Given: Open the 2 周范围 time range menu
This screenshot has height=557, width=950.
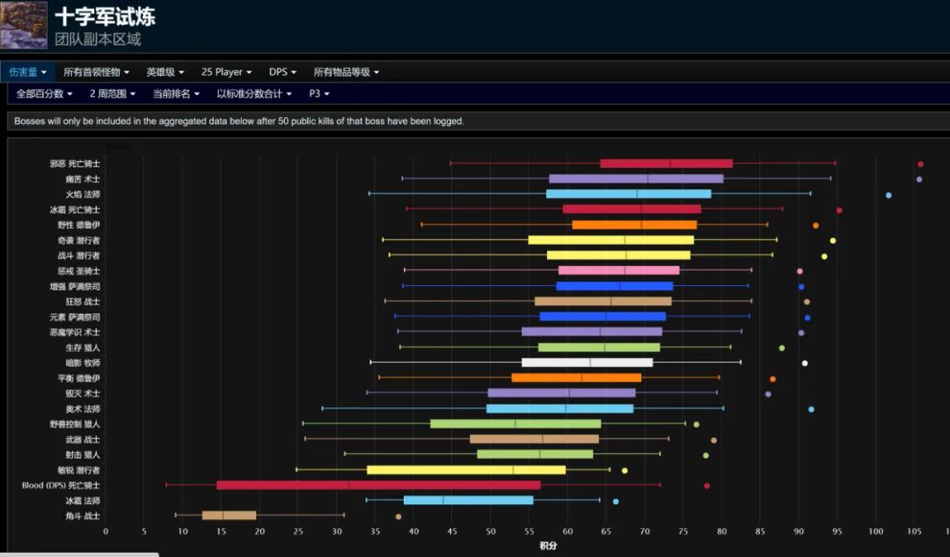Looking at the screenshot, I should 113,94.
